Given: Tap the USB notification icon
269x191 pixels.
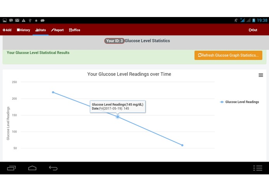Looking at the screenshot, I should (30, 20).
